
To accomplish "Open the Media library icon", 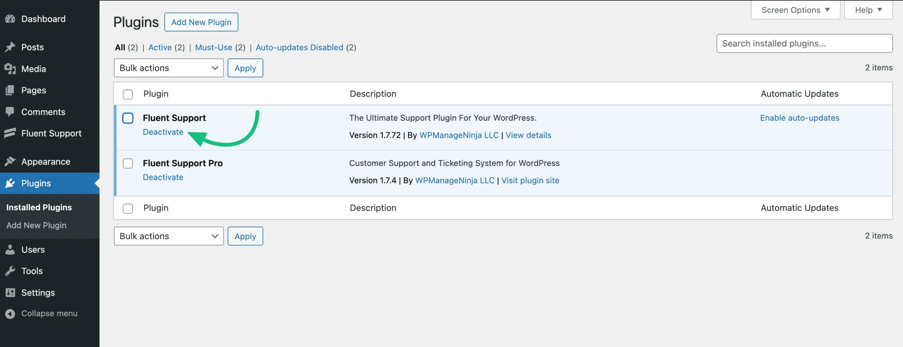I will coord(10,69).
